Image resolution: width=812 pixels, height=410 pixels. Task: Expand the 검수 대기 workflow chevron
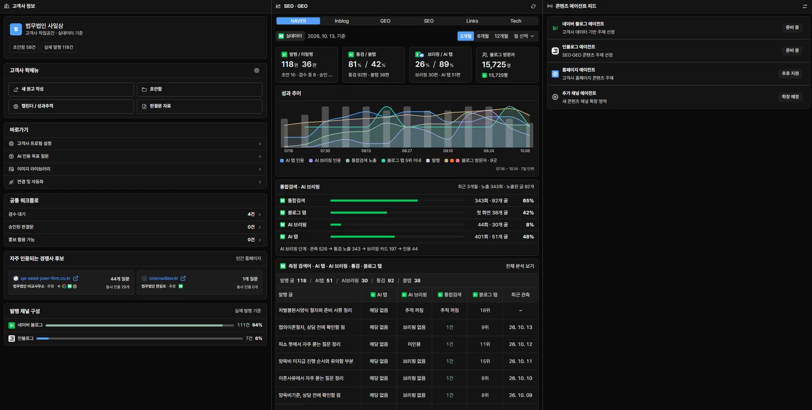pos(260,215)
